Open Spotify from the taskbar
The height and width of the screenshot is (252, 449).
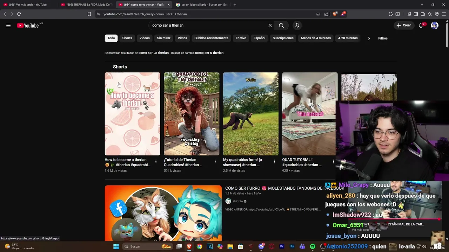click(313, 246)
